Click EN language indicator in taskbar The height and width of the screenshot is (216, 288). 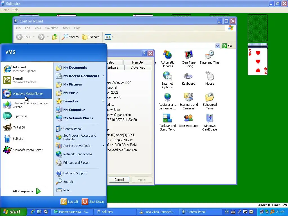click(227, 212)
